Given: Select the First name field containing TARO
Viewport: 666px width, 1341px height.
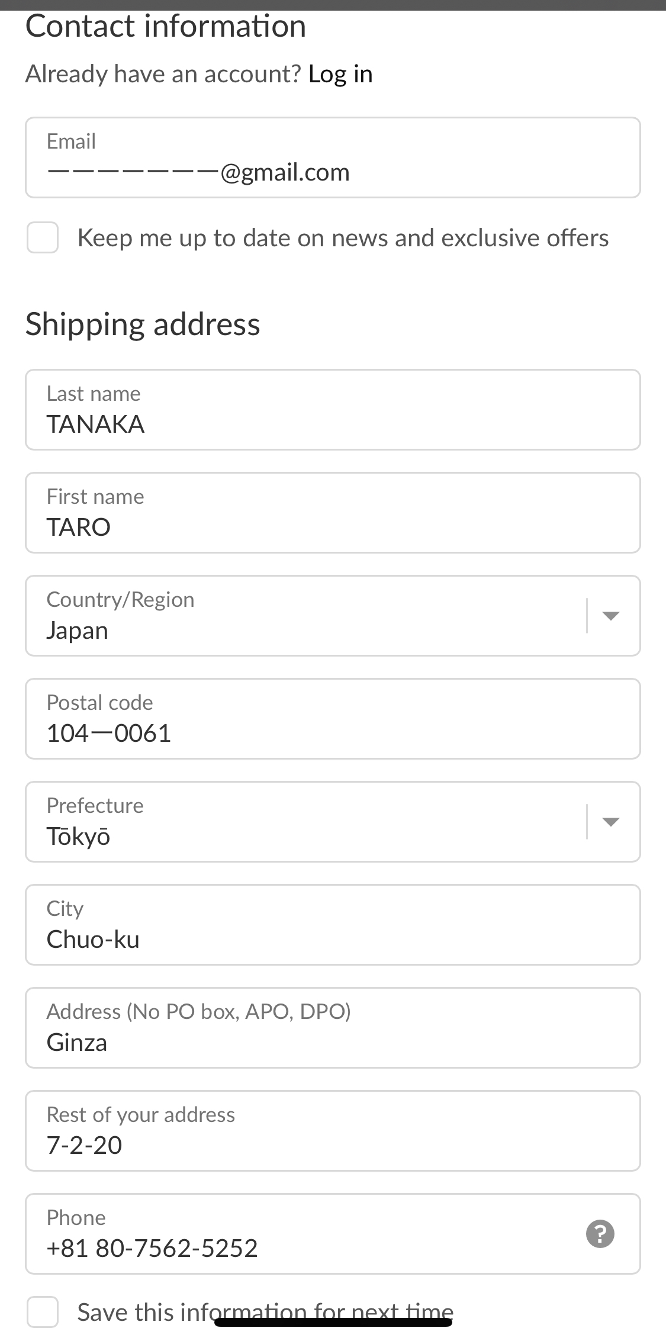Looking at the screenshot, I should click(333, 513).
